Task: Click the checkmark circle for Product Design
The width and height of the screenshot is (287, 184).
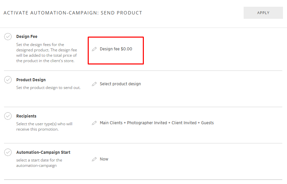Action: point(8,80)
